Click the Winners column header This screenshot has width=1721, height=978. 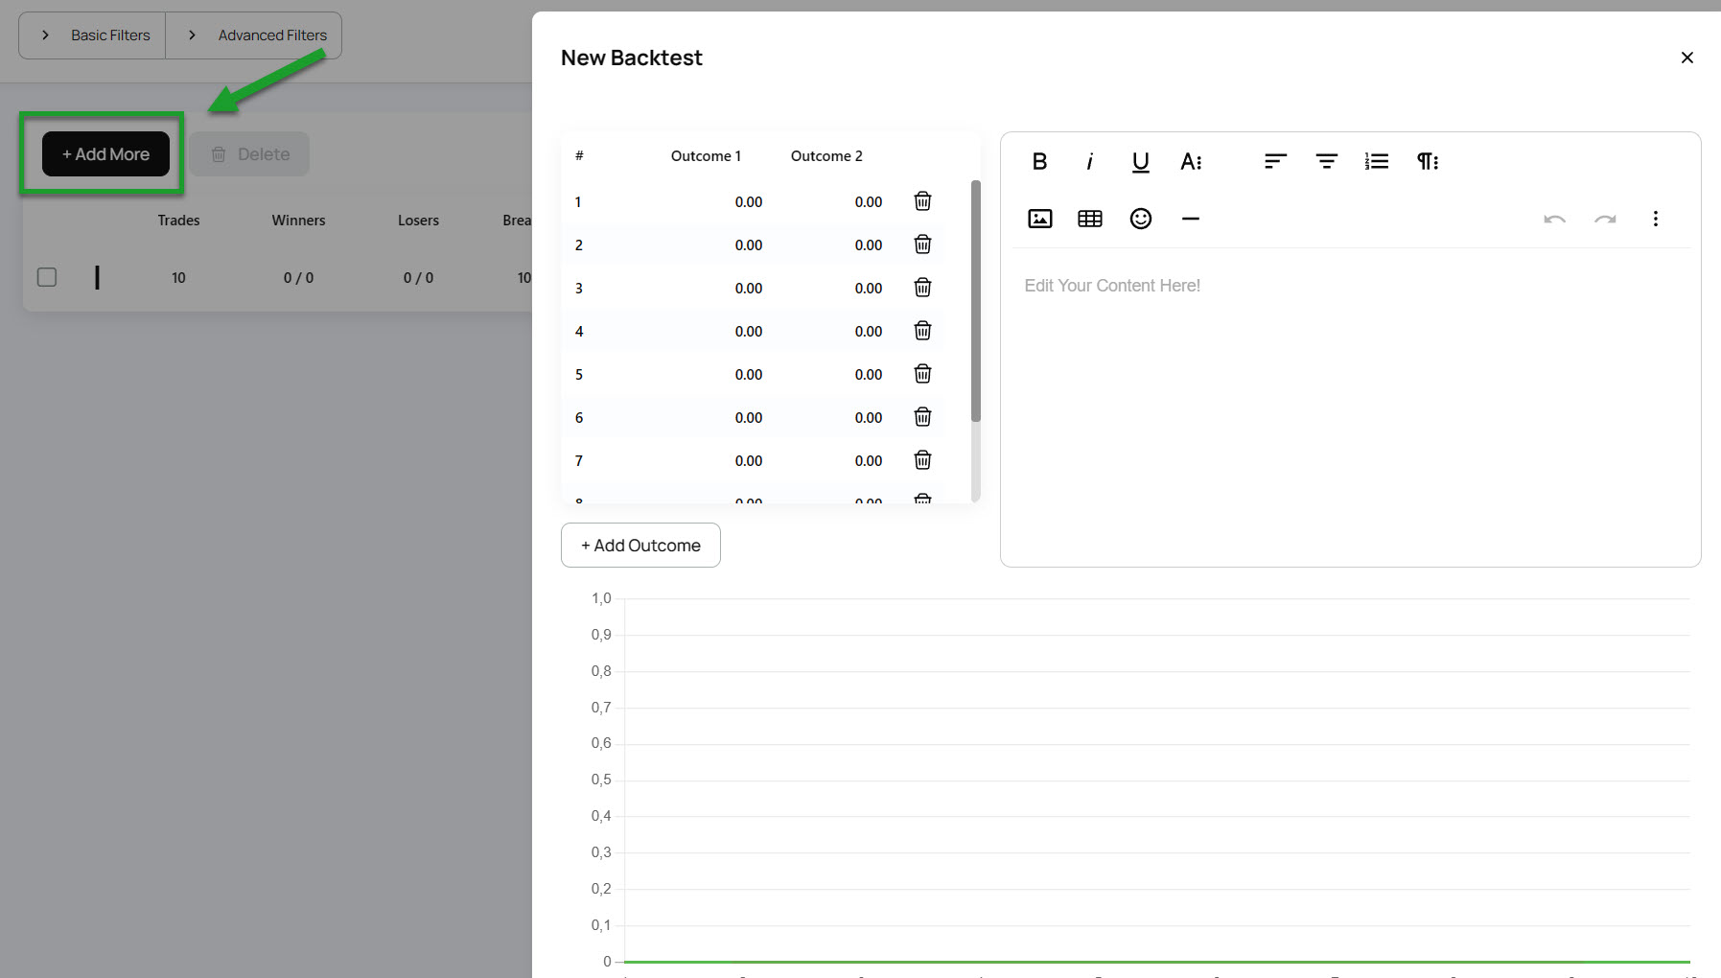298,221
